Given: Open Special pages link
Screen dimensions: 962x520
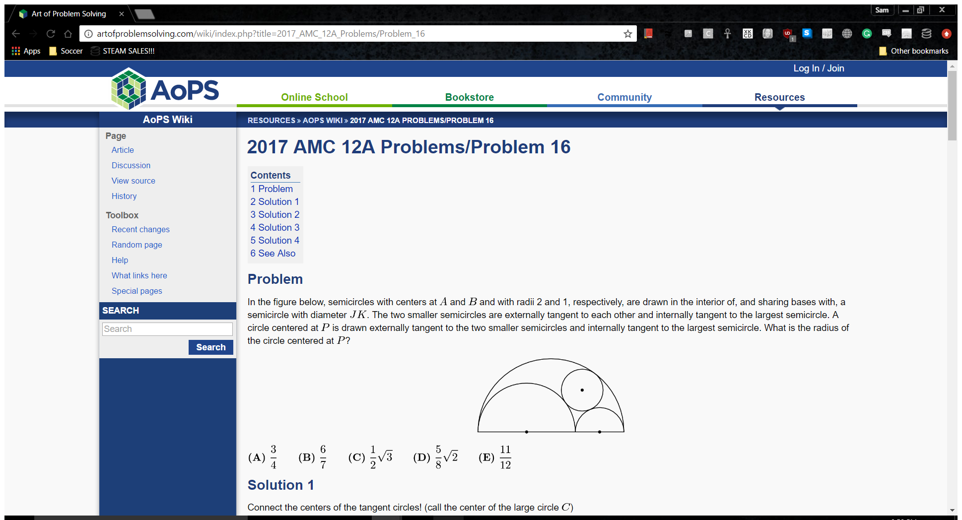Looking at the screenshot, I should (x=137, y=291).
